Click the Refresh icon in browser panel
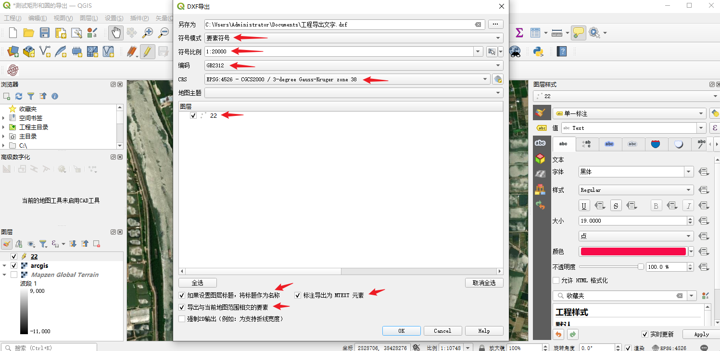The width and height of the screenshot is (720, 351). tap(19, 96)
